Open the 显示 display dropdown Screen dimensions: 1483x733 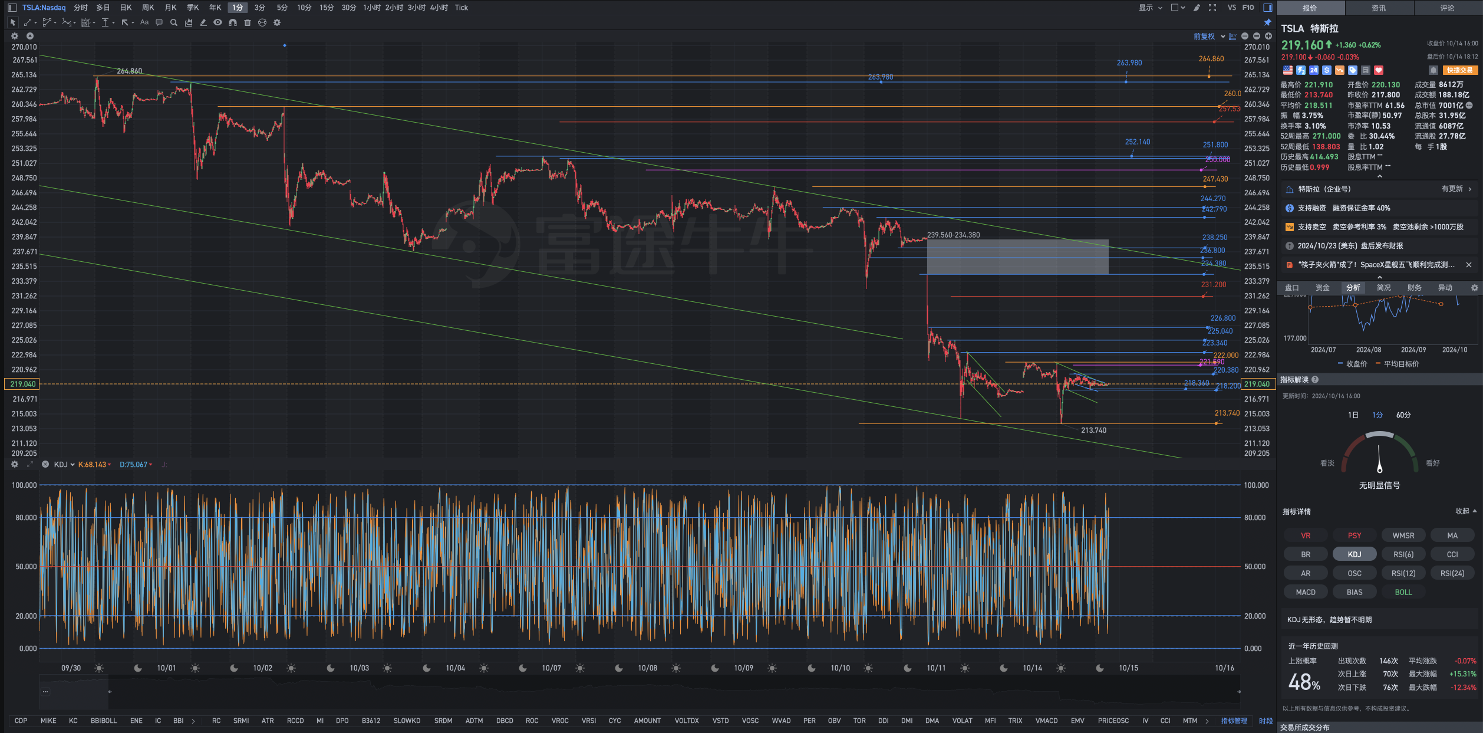pyautogui.click(x=1151, y=8)
